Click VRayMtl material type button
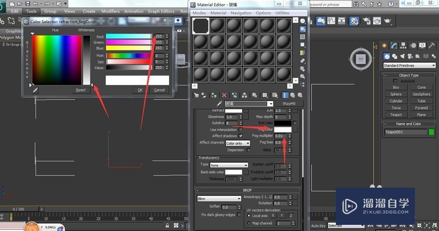439x231 pixels. coord(289,104)
